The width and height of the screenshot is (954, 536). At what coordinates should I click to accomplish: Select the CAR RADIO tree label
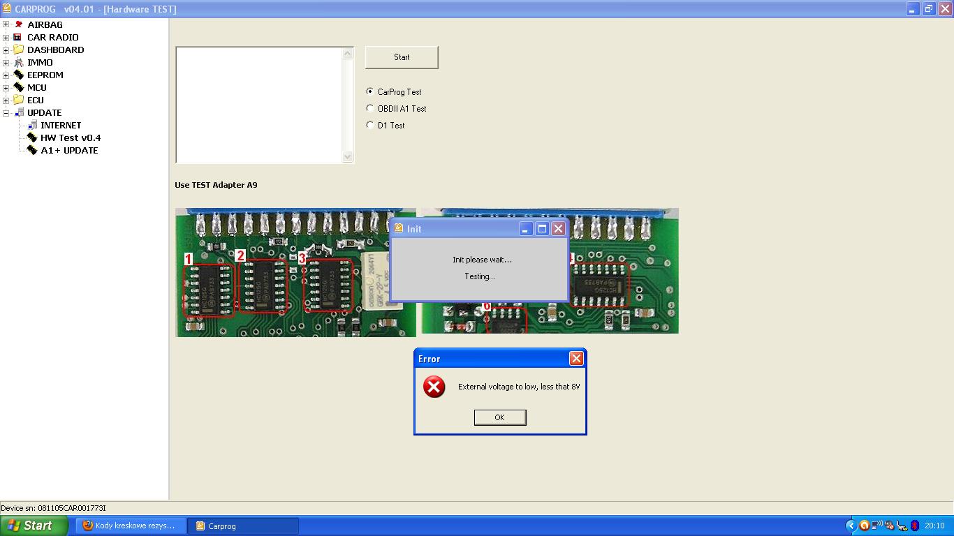(x=52, y=37)
